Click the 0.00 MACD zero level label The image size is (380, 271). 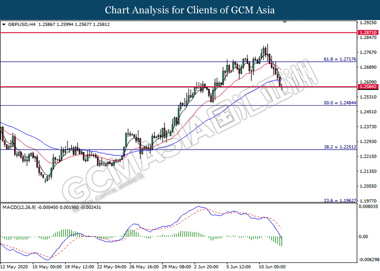(363, 236)
